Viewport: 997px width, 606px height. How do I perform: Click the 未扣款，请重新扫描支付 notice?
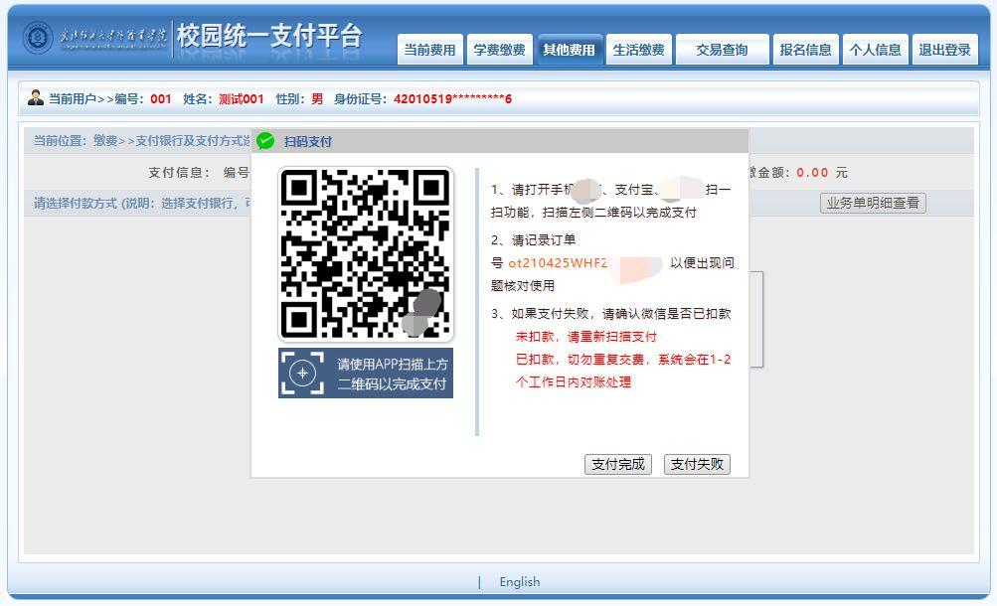pos(585,337)
